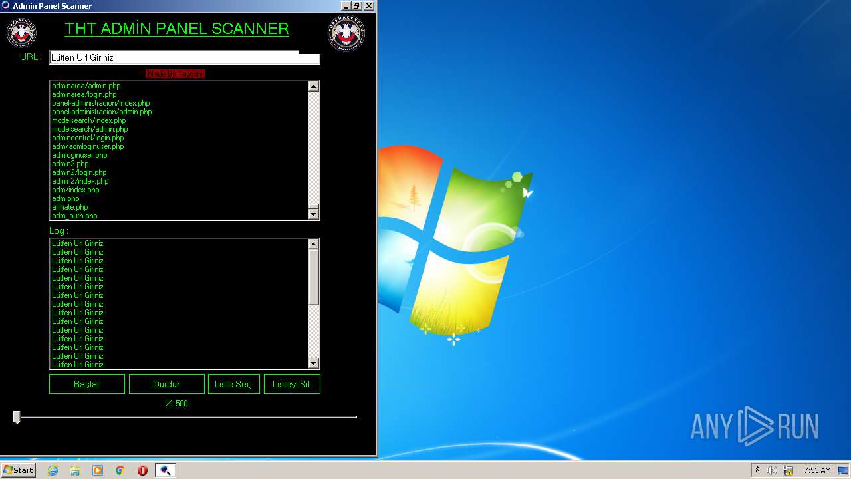The height and width of the screenshot is (479, 851).
Task: Click the % 500 speed label
Action: coord(177,404)
